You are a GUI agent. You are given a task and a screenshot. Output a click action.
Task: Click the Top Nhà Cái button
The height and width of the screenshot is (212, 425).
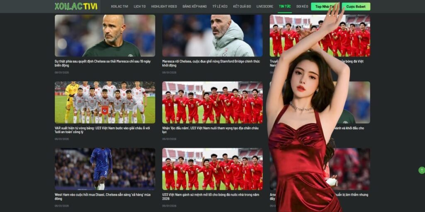(x=323, y=7)
